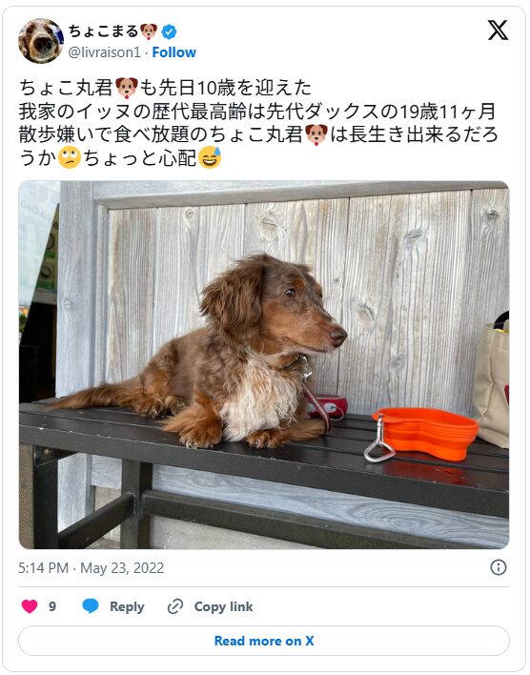This screenshot has width=530, height=675.
Task: Open the tweet info circle icon
Action: coord(499,567)
